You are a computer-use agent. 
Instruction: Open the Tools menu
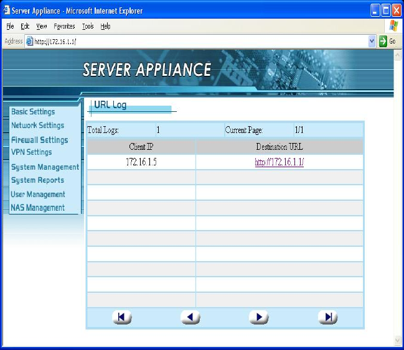click(x=88, y=26)
